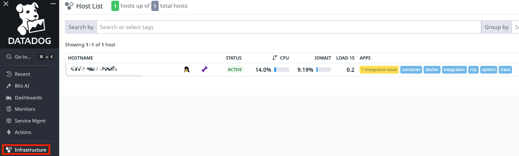Image resolution: width=519 pixels, height=156 pixels.
Task: Click the IOWAIT usage bar
Action: [324, 70]
